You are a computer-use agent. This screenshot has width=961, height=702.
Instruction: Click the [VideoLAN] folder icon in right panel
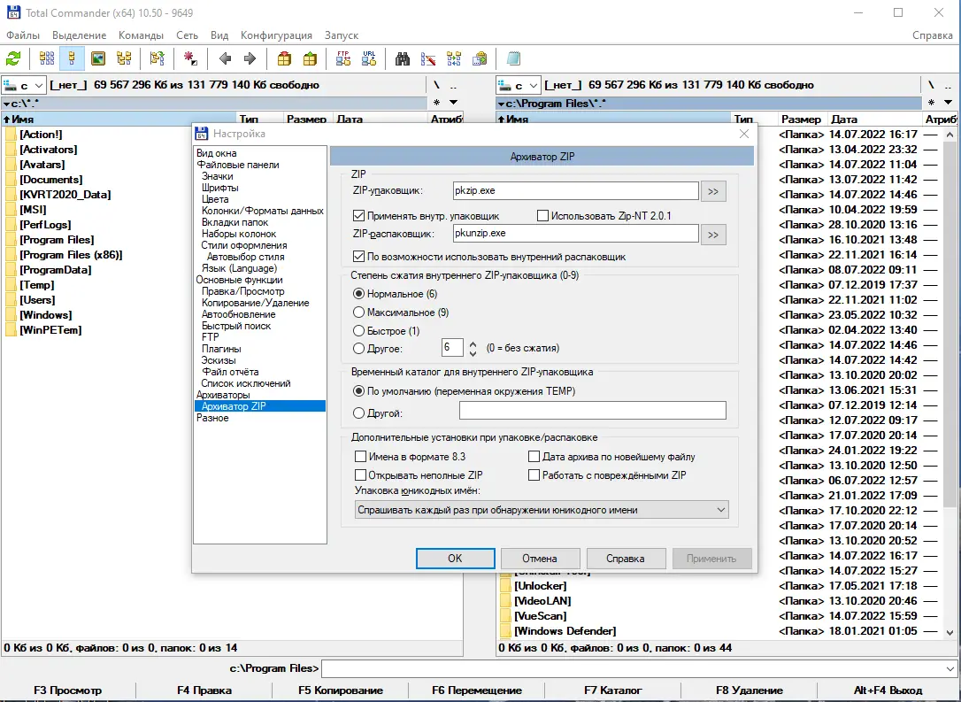tap(505, 601)
